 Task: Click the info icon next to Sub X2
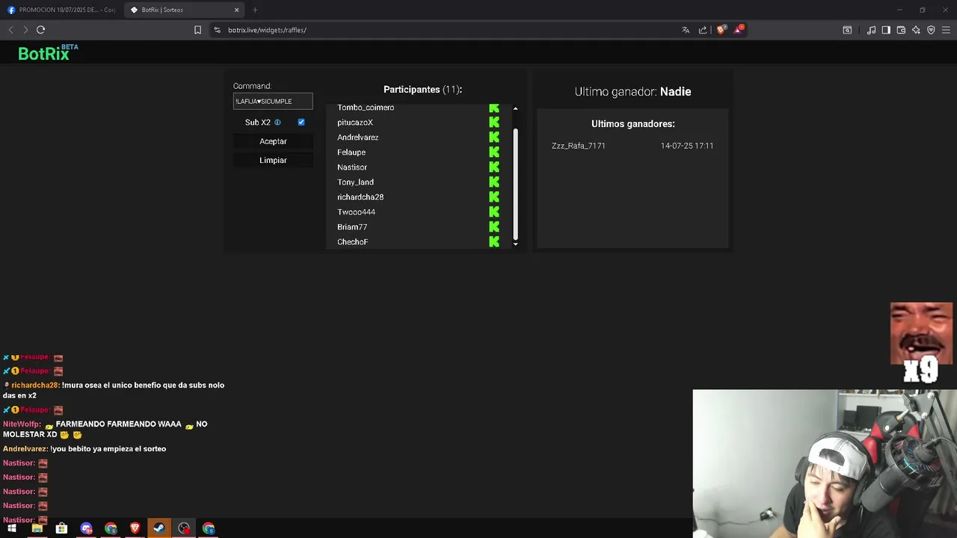point(277,123)
